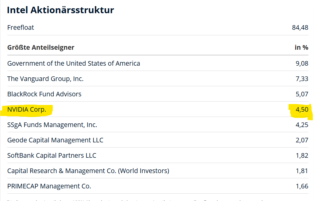Select BlackRock Fund Advisors row
The width and height of the screenshot is (314, 201).
(x=44, y=94)
